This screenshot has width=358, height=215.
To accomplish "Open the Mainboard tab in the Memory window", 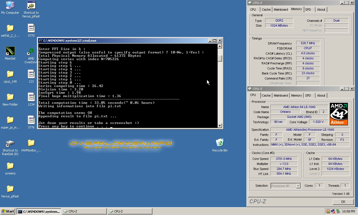I will coord(281,10).
